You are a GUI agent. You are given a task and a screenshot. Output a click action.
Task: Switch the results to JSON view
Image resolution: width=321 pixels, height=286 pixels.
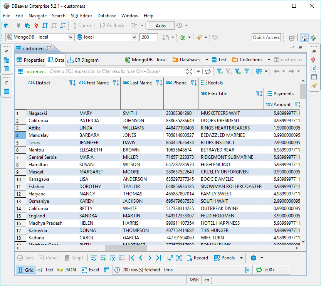tap(67, 270)
